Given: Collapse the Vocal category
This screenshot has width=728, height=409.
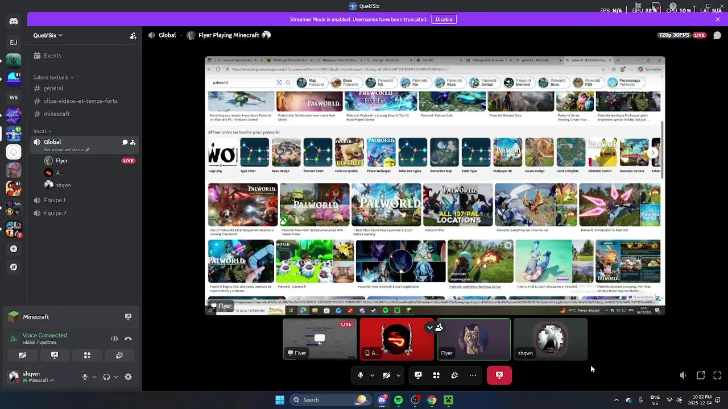Looking at the screenshot, I should pos(42,131).
